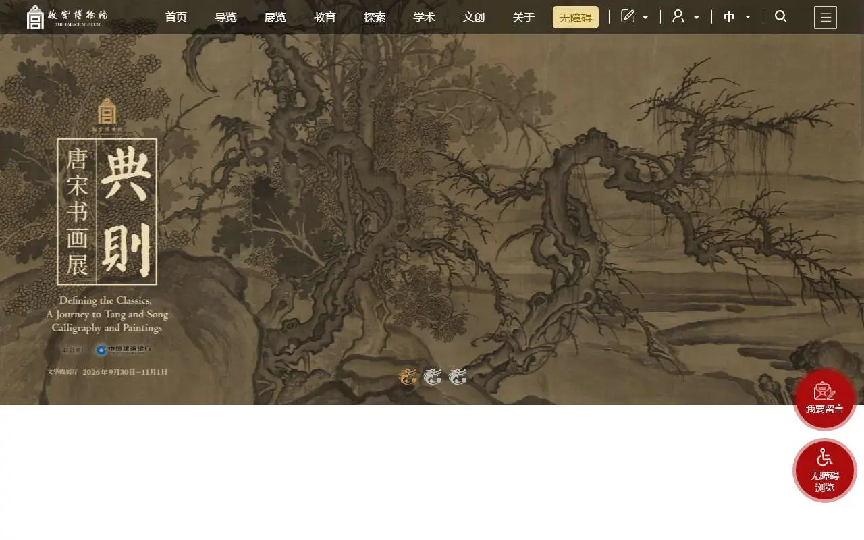Viewport: 864px width, 540px height.
Task: Select the first dragon carousel indicator
Action: point(408,377)
